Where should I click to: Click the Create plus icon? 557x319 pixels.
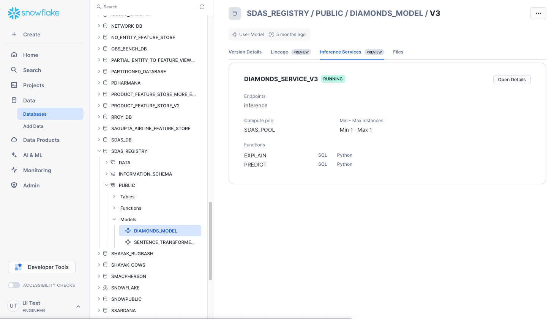coord(14,34)
